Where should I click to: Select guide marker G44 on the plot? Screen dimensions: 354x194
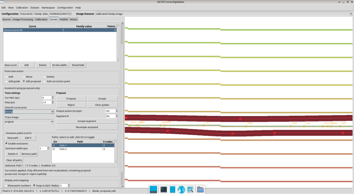pos(340,126)
